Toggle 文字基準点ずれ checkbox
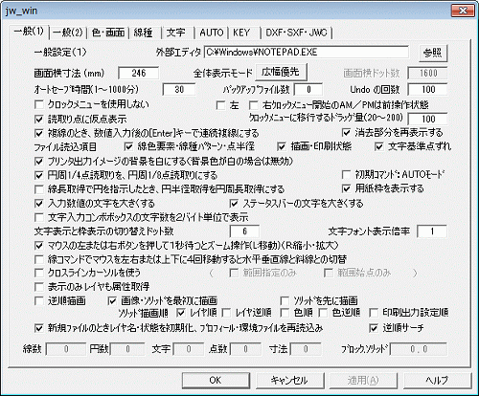Viewport: 479px width, 396px height. pyautogui.click(x=379, y=146)
